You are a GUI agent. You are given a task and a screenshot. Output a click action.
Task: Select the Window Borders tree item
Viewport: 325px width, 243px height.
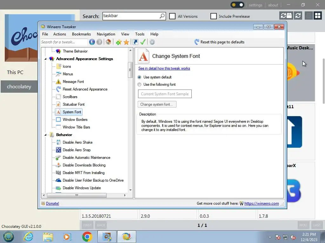coord(75,119)
